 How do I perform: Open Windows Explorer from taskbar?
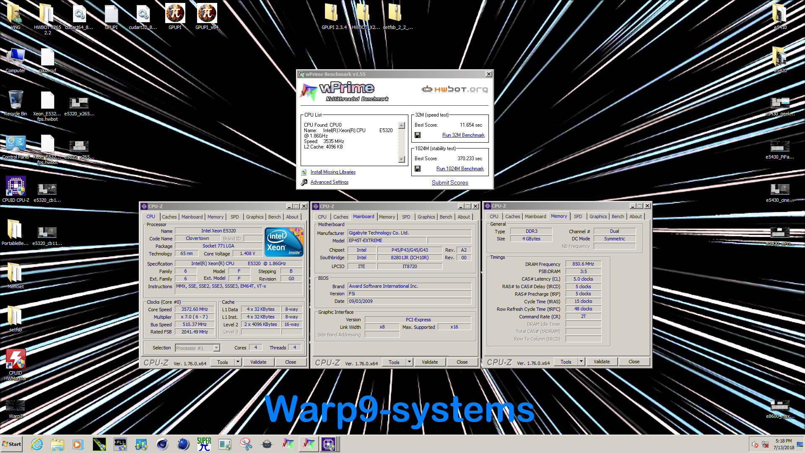tap(57, 444)
